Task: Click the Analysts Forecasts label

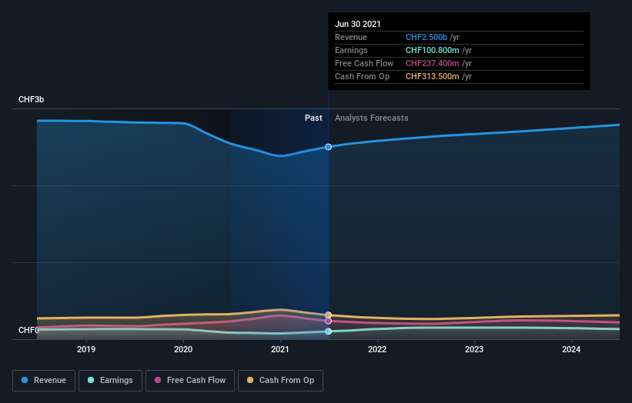Action: pyautogui.click(x=372, y=118)
